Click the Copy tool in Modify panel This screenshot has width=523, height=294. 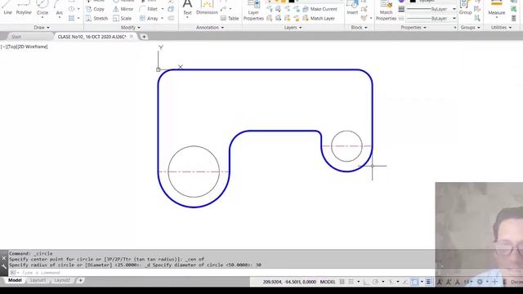point(95,9)
